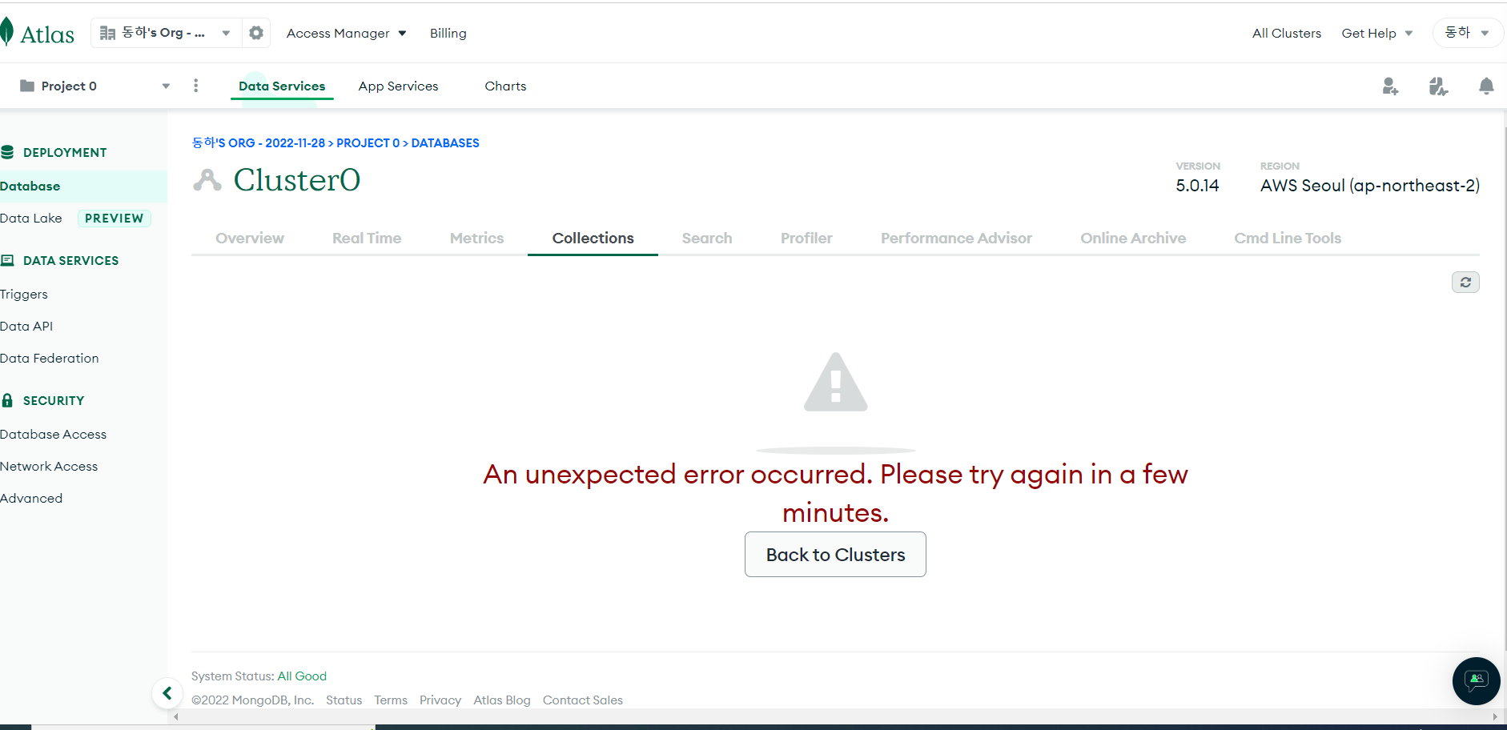Click the Deployment section stack icon
The height and width of the screenshot is (730, 1507).
pyautogui.click(x=8, y=152)
